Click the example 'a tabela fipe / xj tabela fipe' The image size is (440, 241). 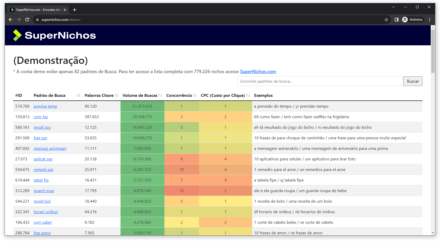pos(279,180)
